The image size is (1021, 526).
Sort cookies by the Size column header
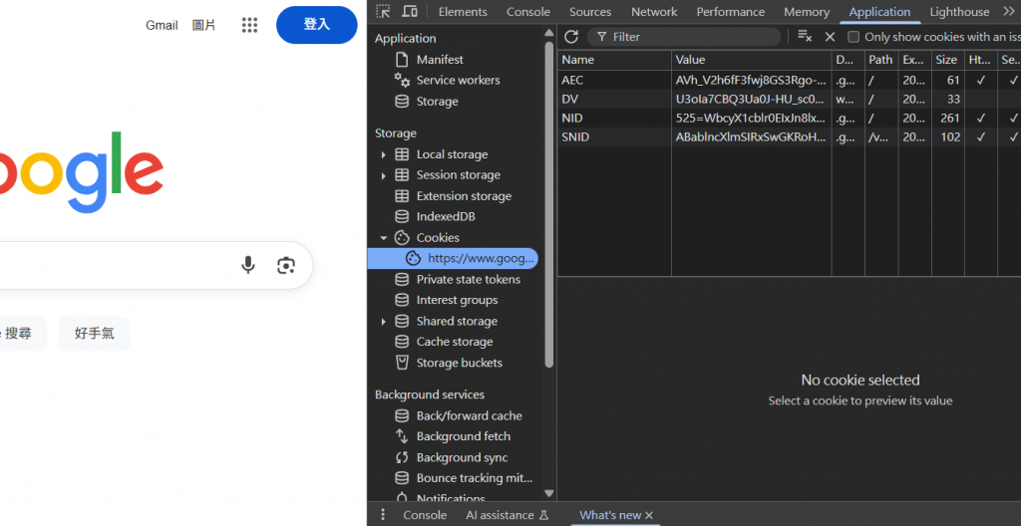pyautogui.click(x=947, y=59)
